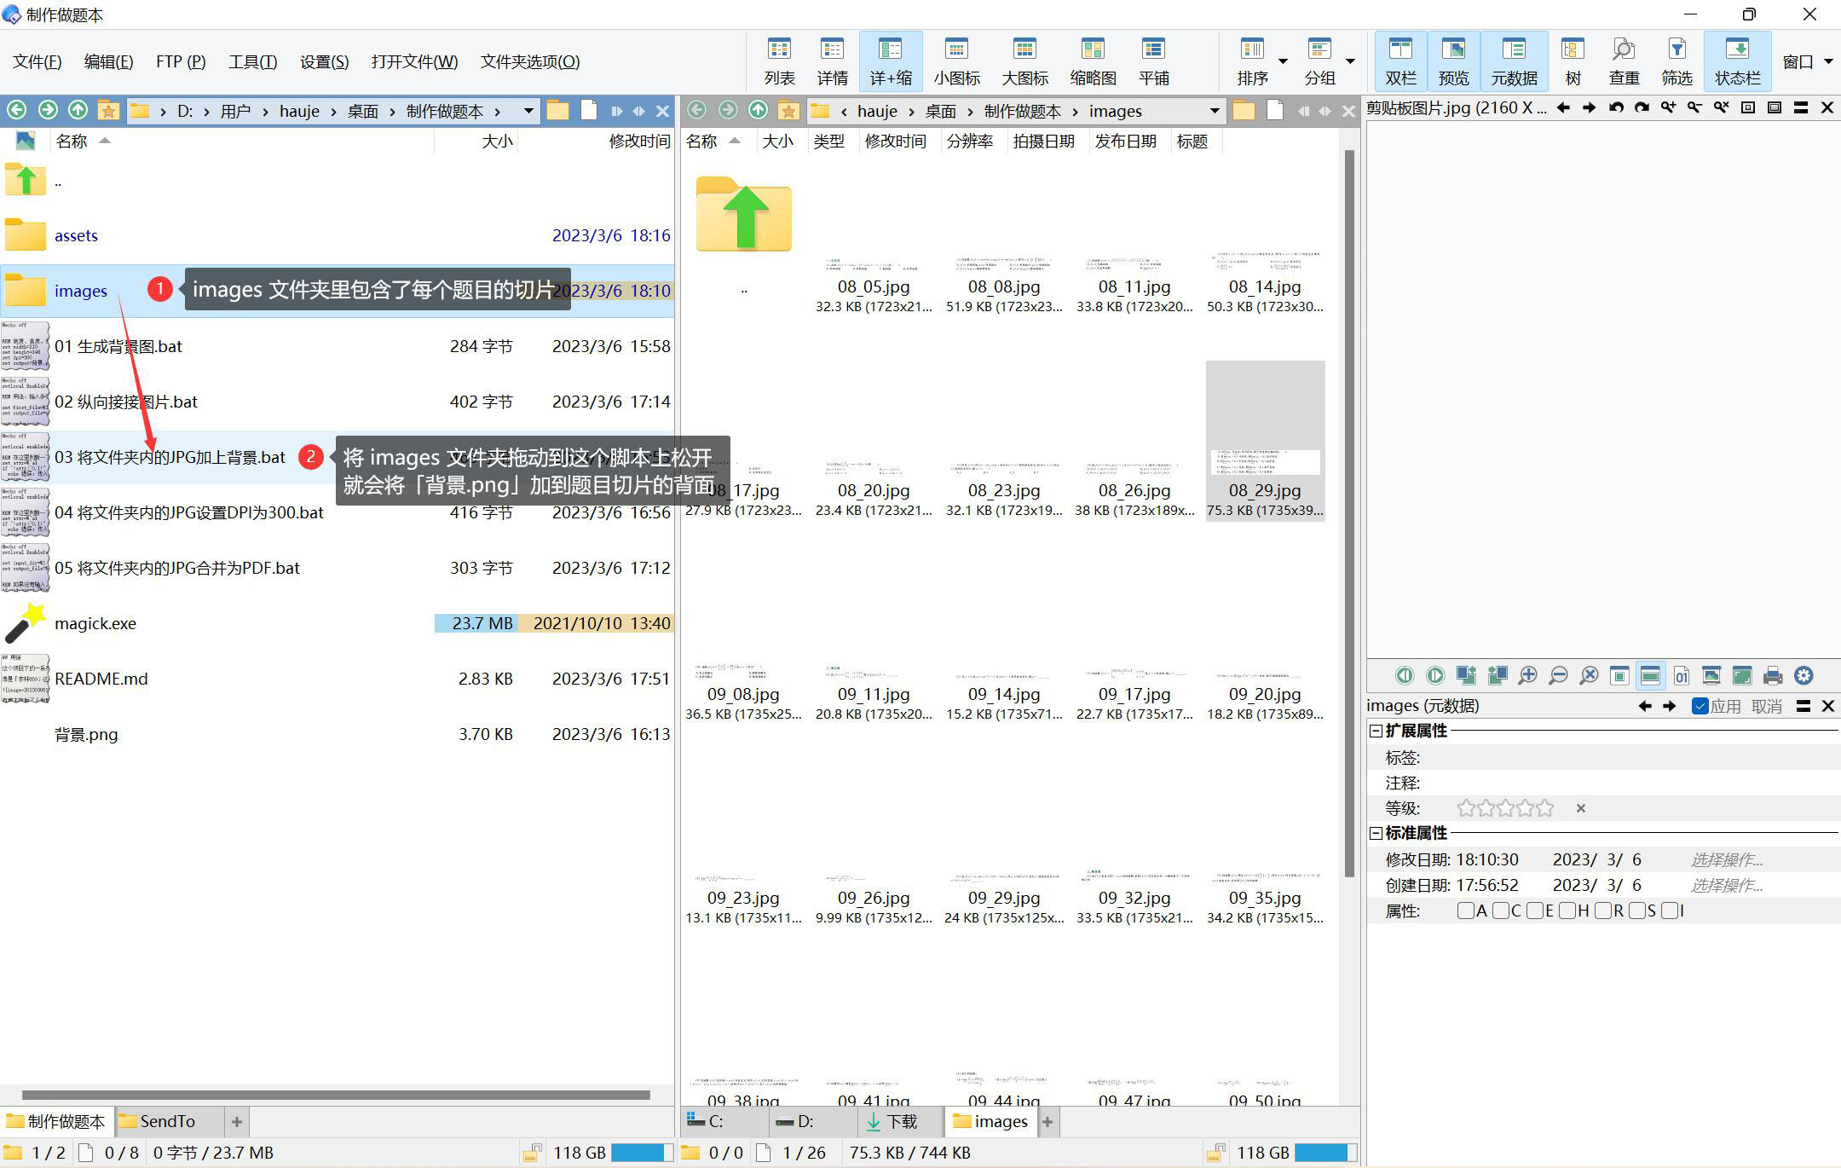Viewport: 1841px width, 1168px height.
Task: Click the printer icon in preview toolbar
Action: point(1773,676)
